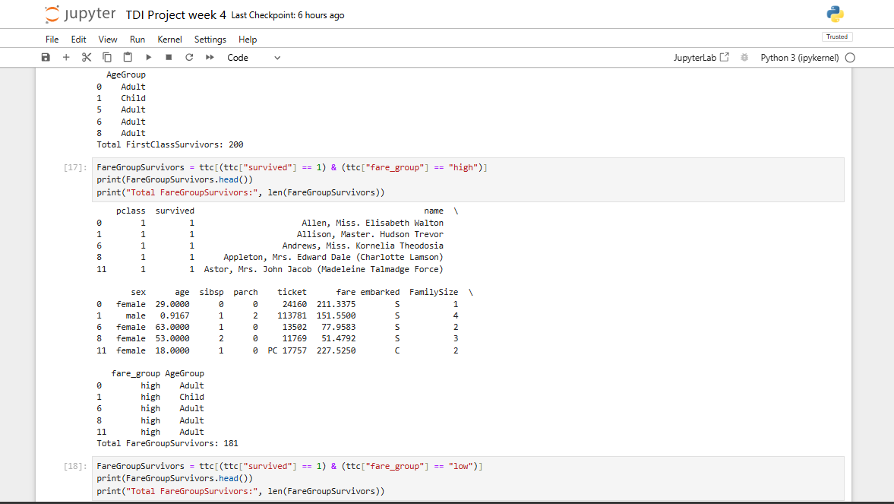Run the selected cell

[x=148, y=57]
